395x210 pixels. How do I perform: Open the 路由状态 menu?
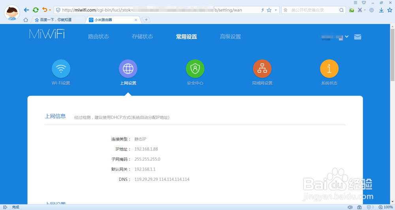click(98, 37)
